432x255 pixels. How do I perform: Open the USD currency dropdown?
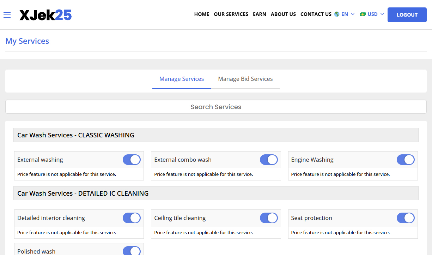[x=373, y=14]
